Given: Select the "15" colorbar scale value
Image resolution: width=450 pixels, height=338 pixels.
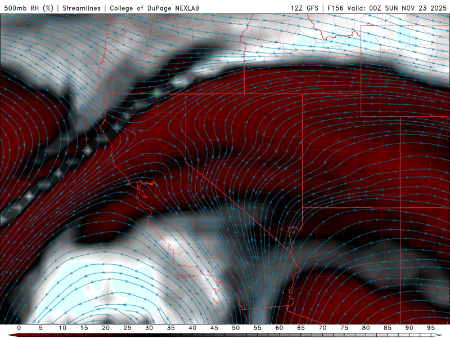Looking at the screenshot, I should click(x=84, y=328).
